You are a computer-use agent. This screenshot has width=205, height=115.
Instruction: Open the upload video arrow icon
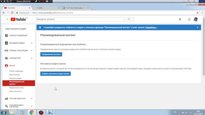[x=180, y=19]
